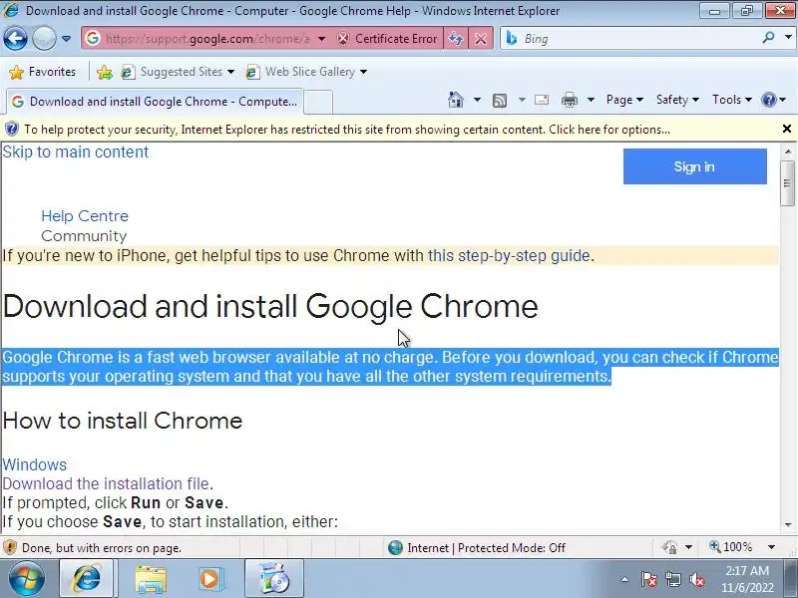The image size is (798, 598).
Task: Click the address bar URL field
Action: [207, 39]
